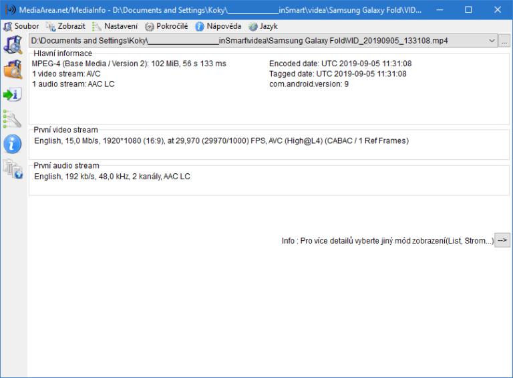This screenshot has width=513, height=378.
Task: Open Preferences via the wrench sidebar icon
Action: pyautogui.click(x=13, y=119)
